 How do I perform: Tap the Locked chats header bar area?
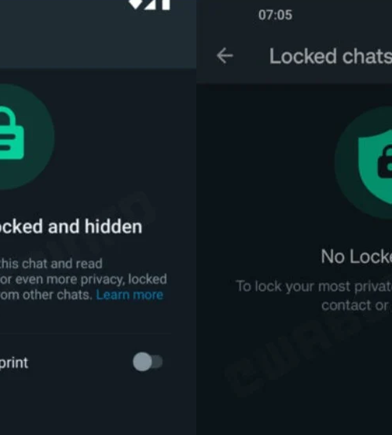(x=294, y=56)
